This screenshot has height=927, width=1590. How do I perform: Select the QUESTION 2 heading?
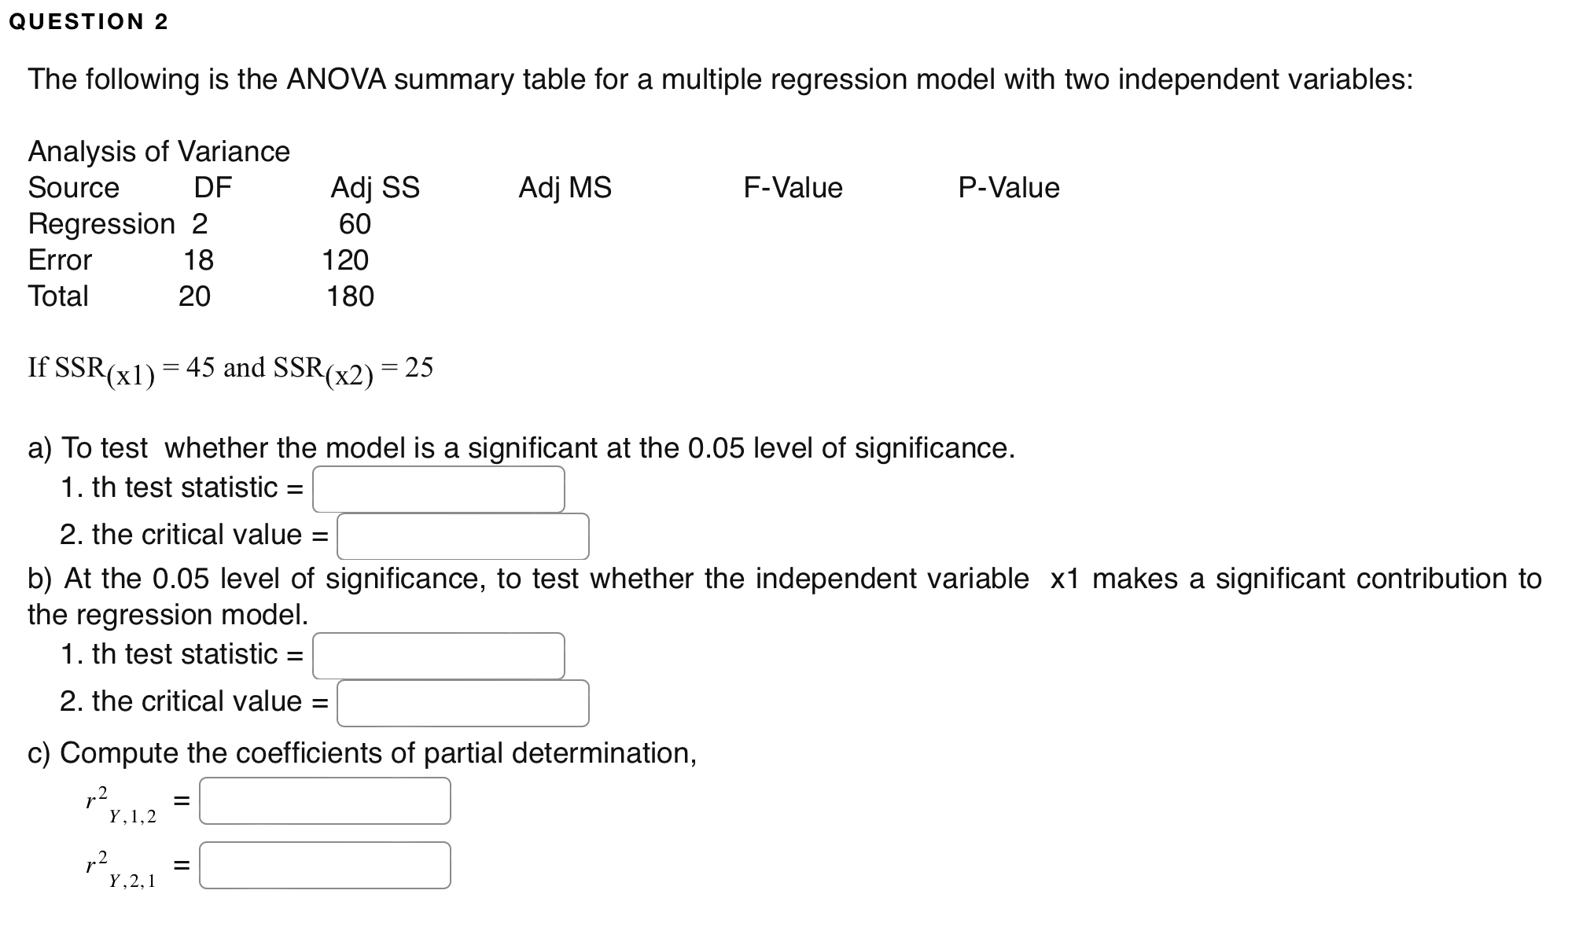click(89, 21)
